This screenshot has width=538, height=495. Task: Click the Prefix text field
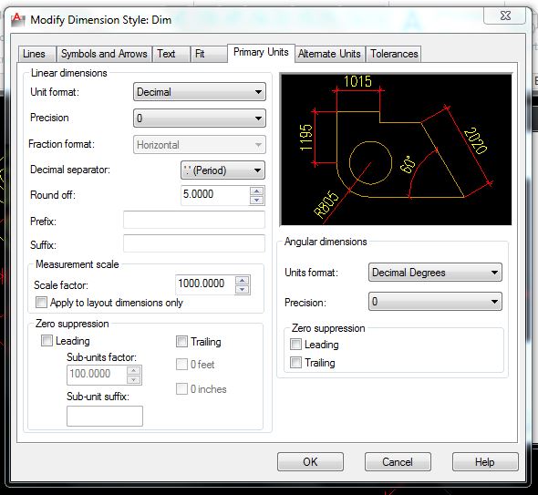(x=194, y=220)
